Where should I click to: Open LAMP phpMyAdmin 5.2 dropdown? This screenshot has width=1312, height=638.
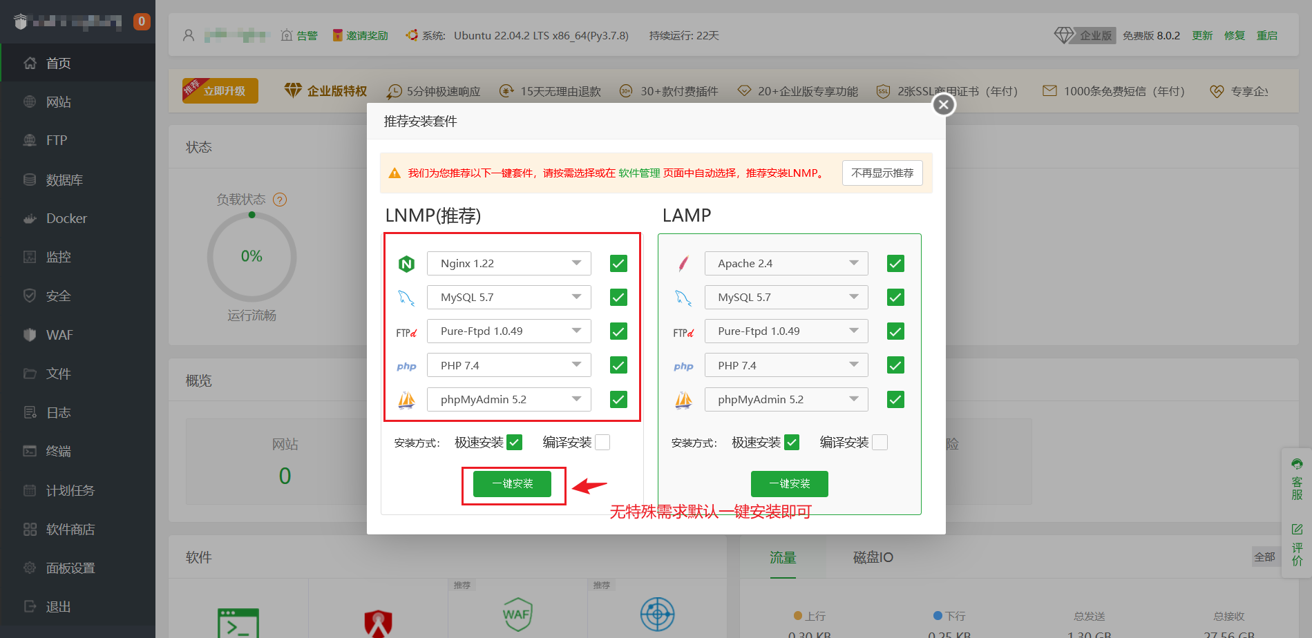[786, 400]
